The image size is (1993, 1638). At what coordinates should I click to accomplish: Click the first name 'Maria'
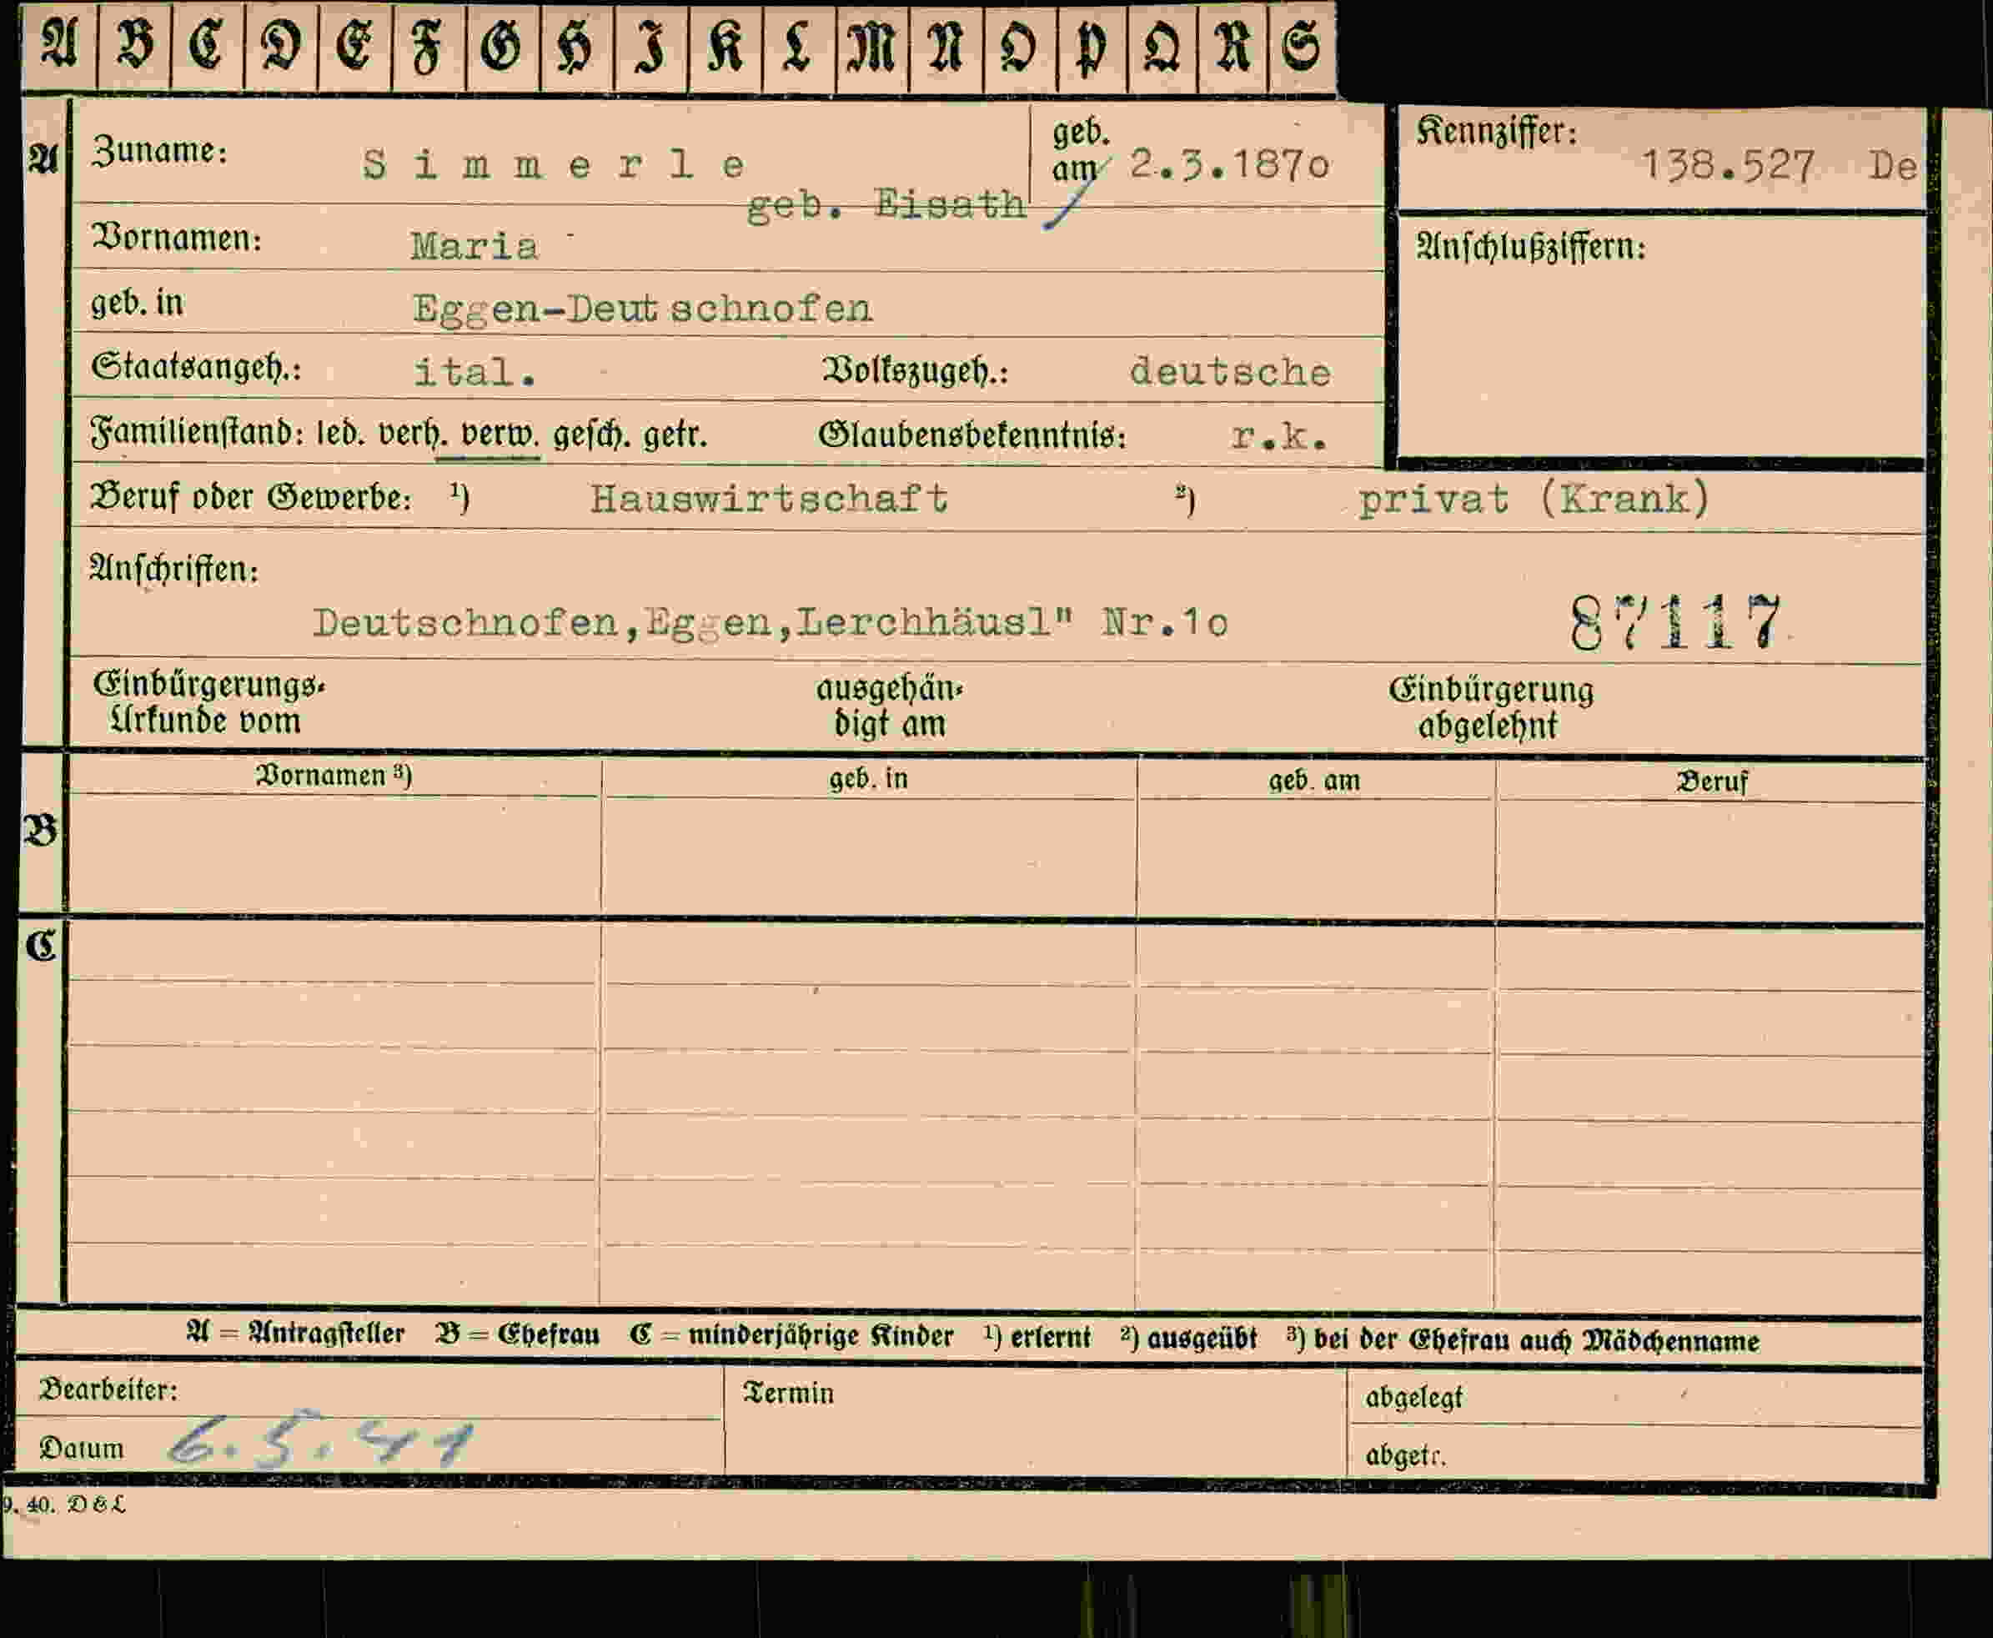pos(474,246)
